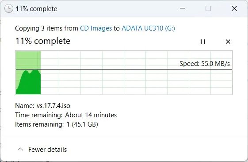Screen dimensions: 248x162
Task: Click the large 11% complete heading
Action: 43,41
